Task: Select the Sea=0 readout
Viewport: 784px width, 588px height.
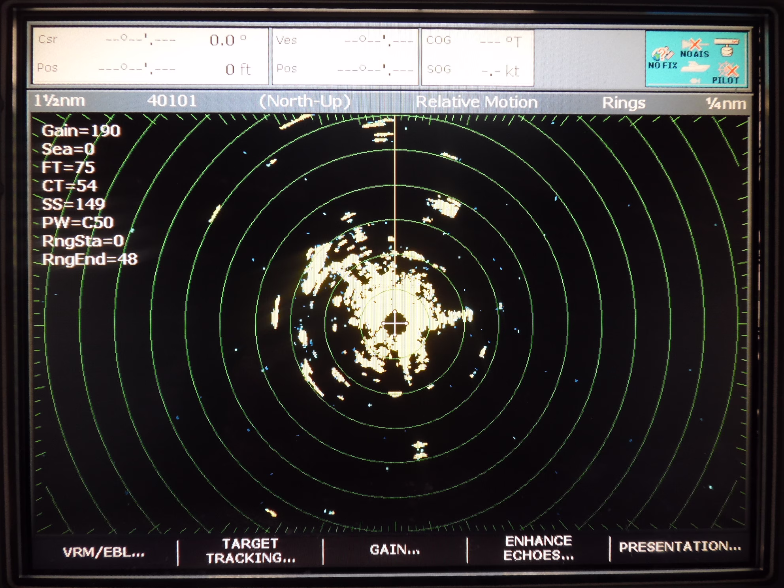Action: tap(68, 149)
